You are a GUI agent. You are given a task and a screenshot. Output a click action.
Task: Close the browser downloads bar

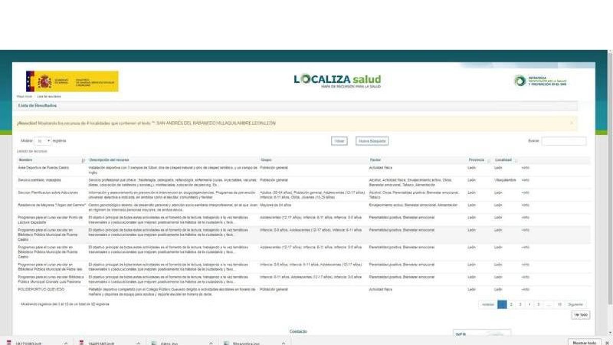coord(606,342)
